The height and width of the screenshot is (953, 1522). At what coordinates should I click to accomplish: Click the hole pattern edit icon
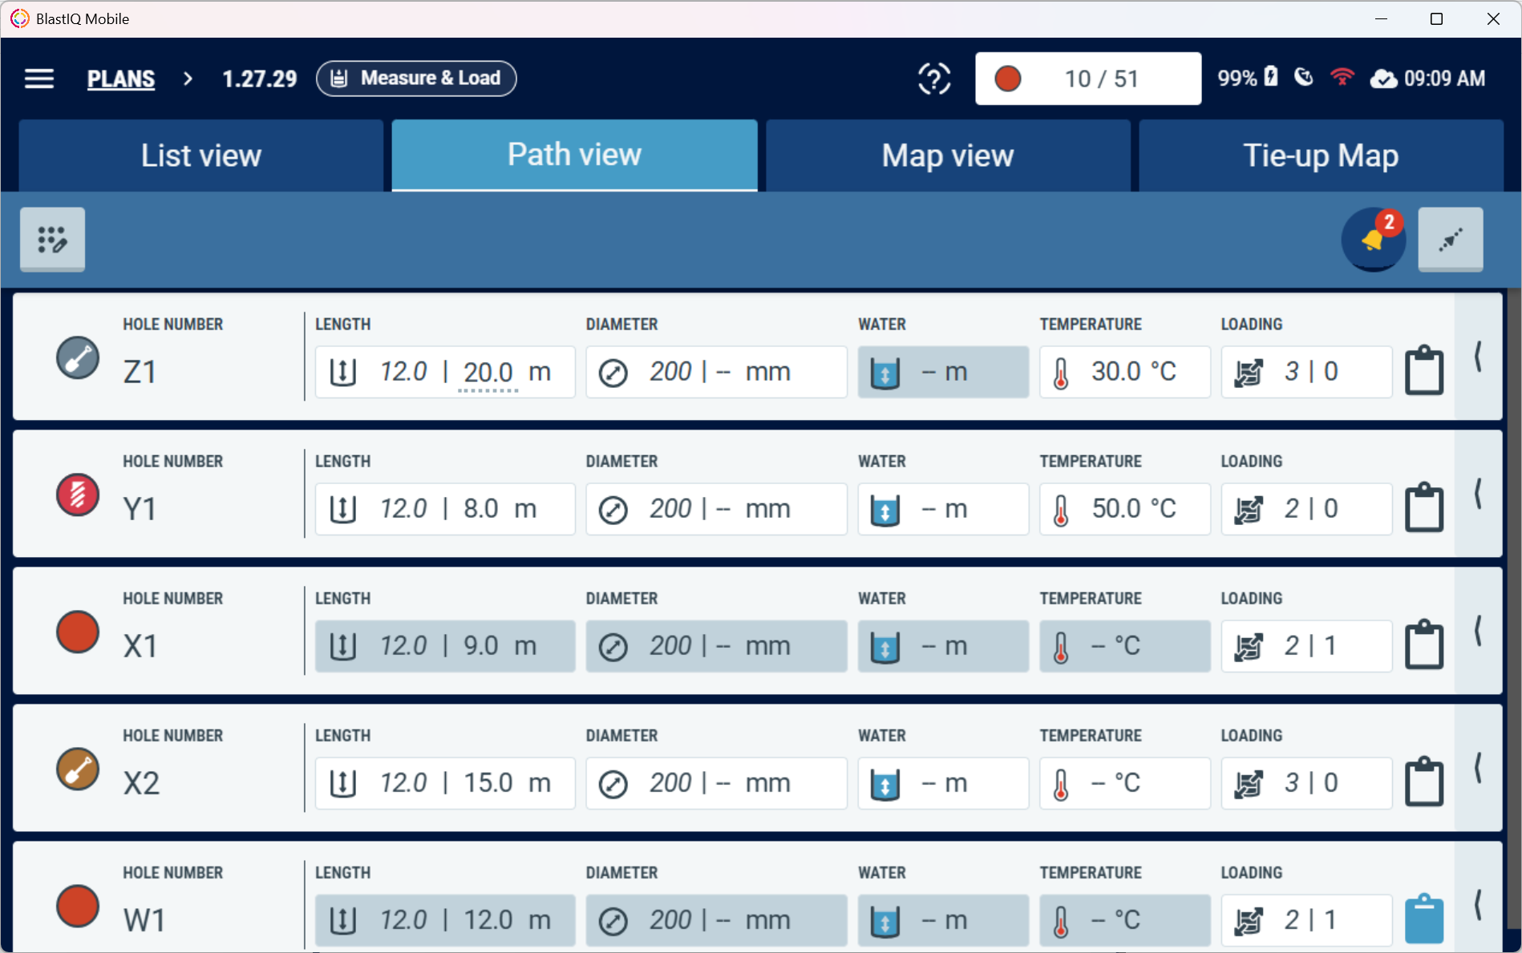click(53, 239)
